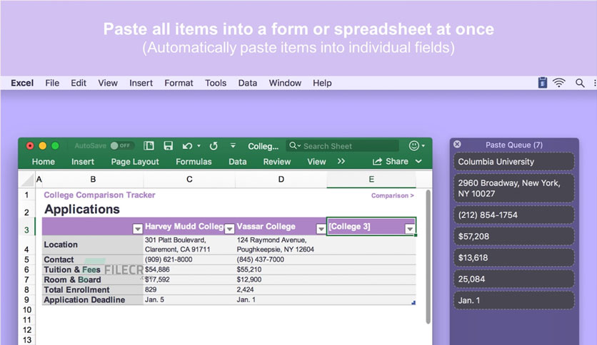Viewport: 597px width, 345px height.
Task: Click in the Search Sheet field
Action: 342,146
